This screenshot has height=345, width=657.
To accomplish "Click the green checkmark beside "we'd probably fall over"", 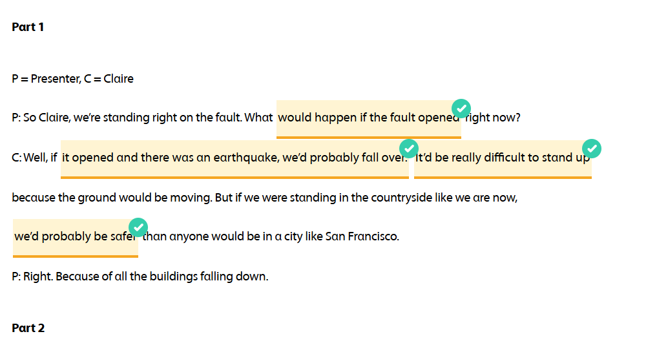I will point(409,149).
